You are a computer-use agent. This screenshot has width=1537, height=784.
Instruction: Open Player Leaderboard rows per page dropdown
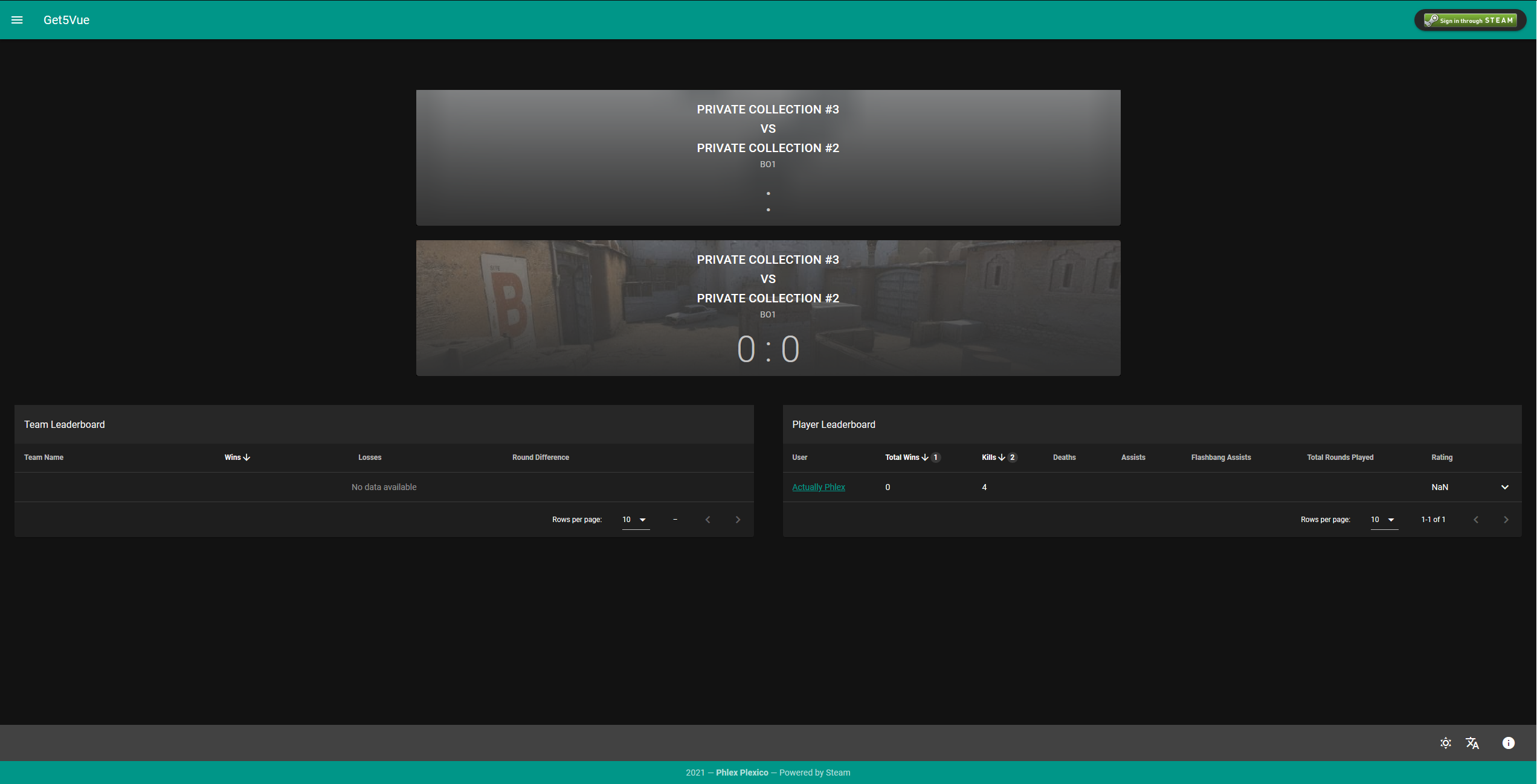tap(1384, 520)
